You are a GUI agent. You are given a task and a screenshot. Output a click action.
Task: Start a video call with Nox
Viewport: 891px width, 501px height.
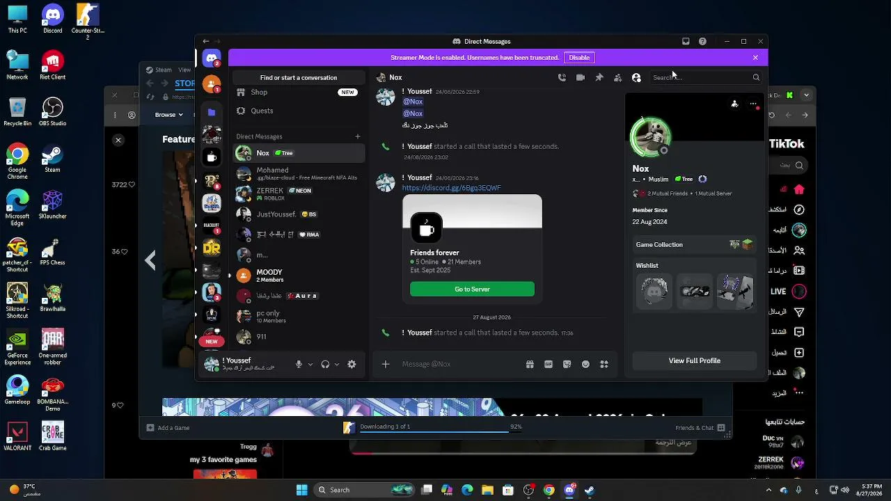tap(581, 77)
